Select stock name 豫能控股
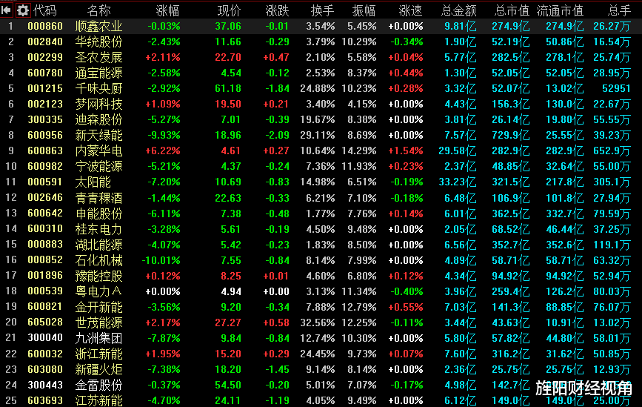The image size is (642, 407). [99, 276]
